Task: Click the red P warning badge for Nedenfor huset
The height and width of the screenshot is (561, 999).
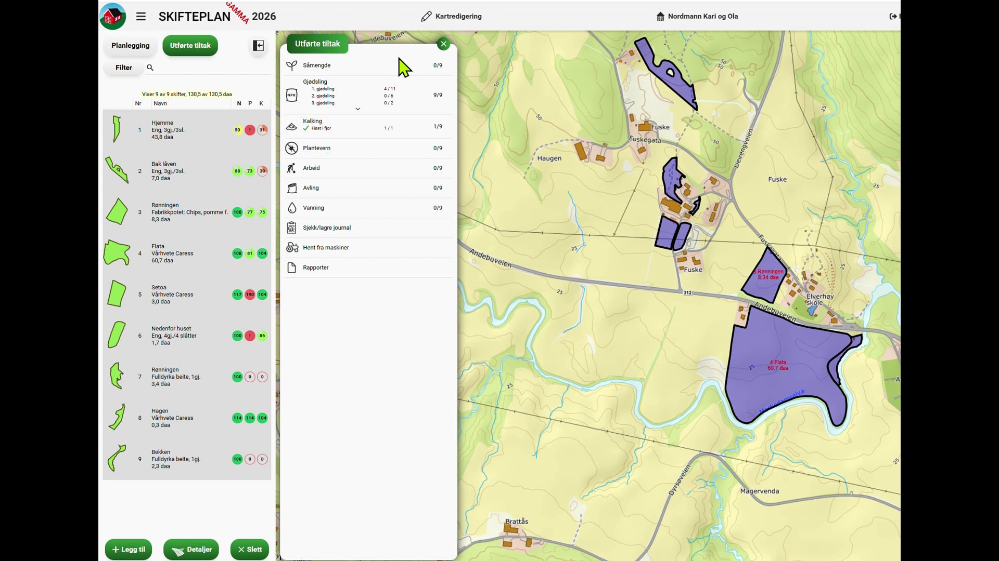Action: [x=250, y=336]
